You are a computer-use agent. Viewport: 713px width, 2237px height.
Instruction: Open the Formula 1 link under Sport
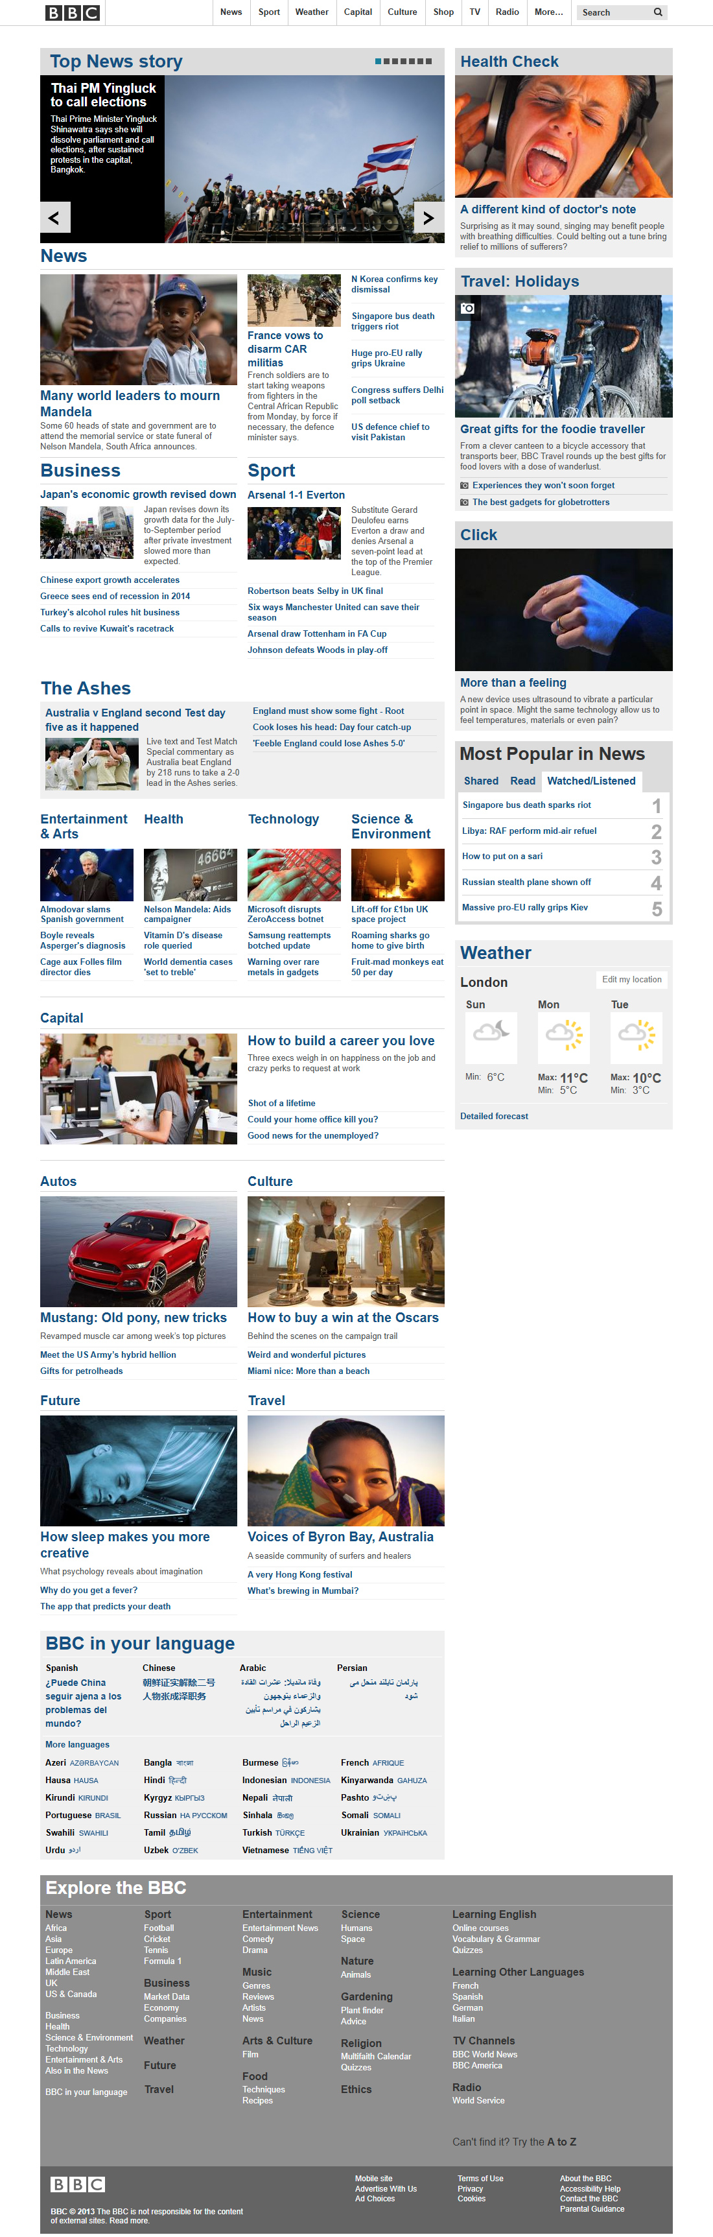163,1961
